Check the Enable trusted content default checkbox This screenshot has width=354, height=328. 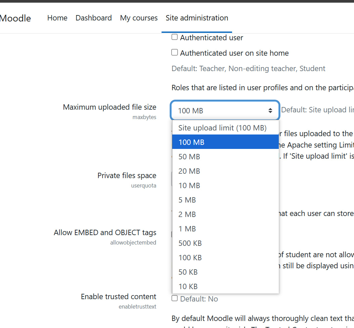174,298
